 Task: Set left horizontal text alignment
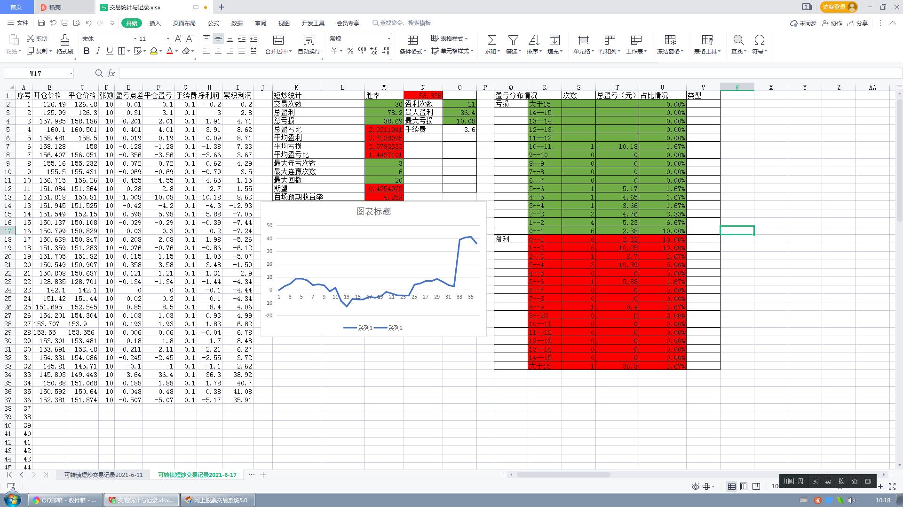tap(206, 51)
